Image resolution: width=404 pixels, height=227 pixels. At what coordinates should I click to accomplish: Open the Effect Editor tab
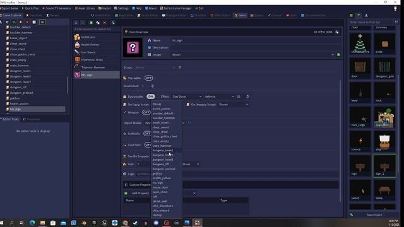pos(220,15)
